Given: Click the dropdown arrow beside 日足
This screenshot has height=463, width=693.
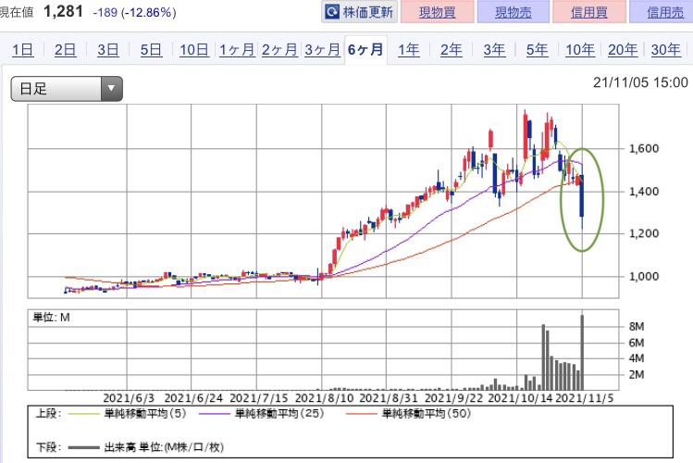Looking at the screenshot, I should tap(111, 89).
